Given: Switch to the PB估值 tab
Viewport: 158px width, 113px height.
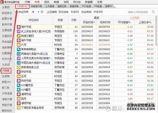Looking at the screenshot, I should [x=98, y=6].
